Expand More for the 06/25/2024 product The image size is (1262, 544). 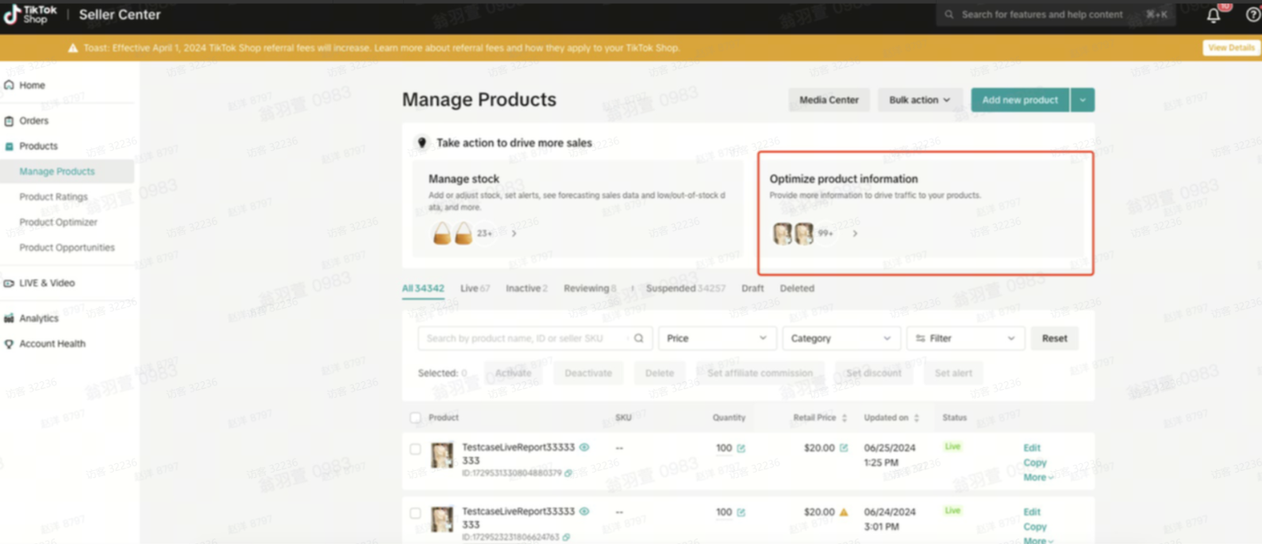[x=1038, y=477]
